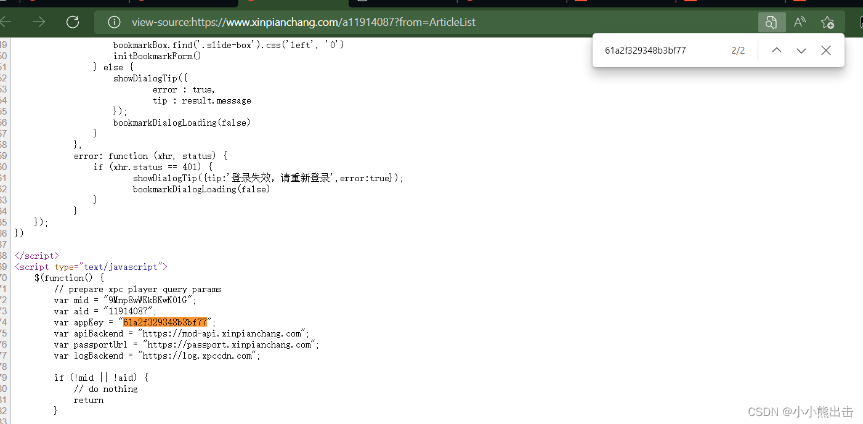
Task: Click the error : true, line
Action: click(184, 89)
